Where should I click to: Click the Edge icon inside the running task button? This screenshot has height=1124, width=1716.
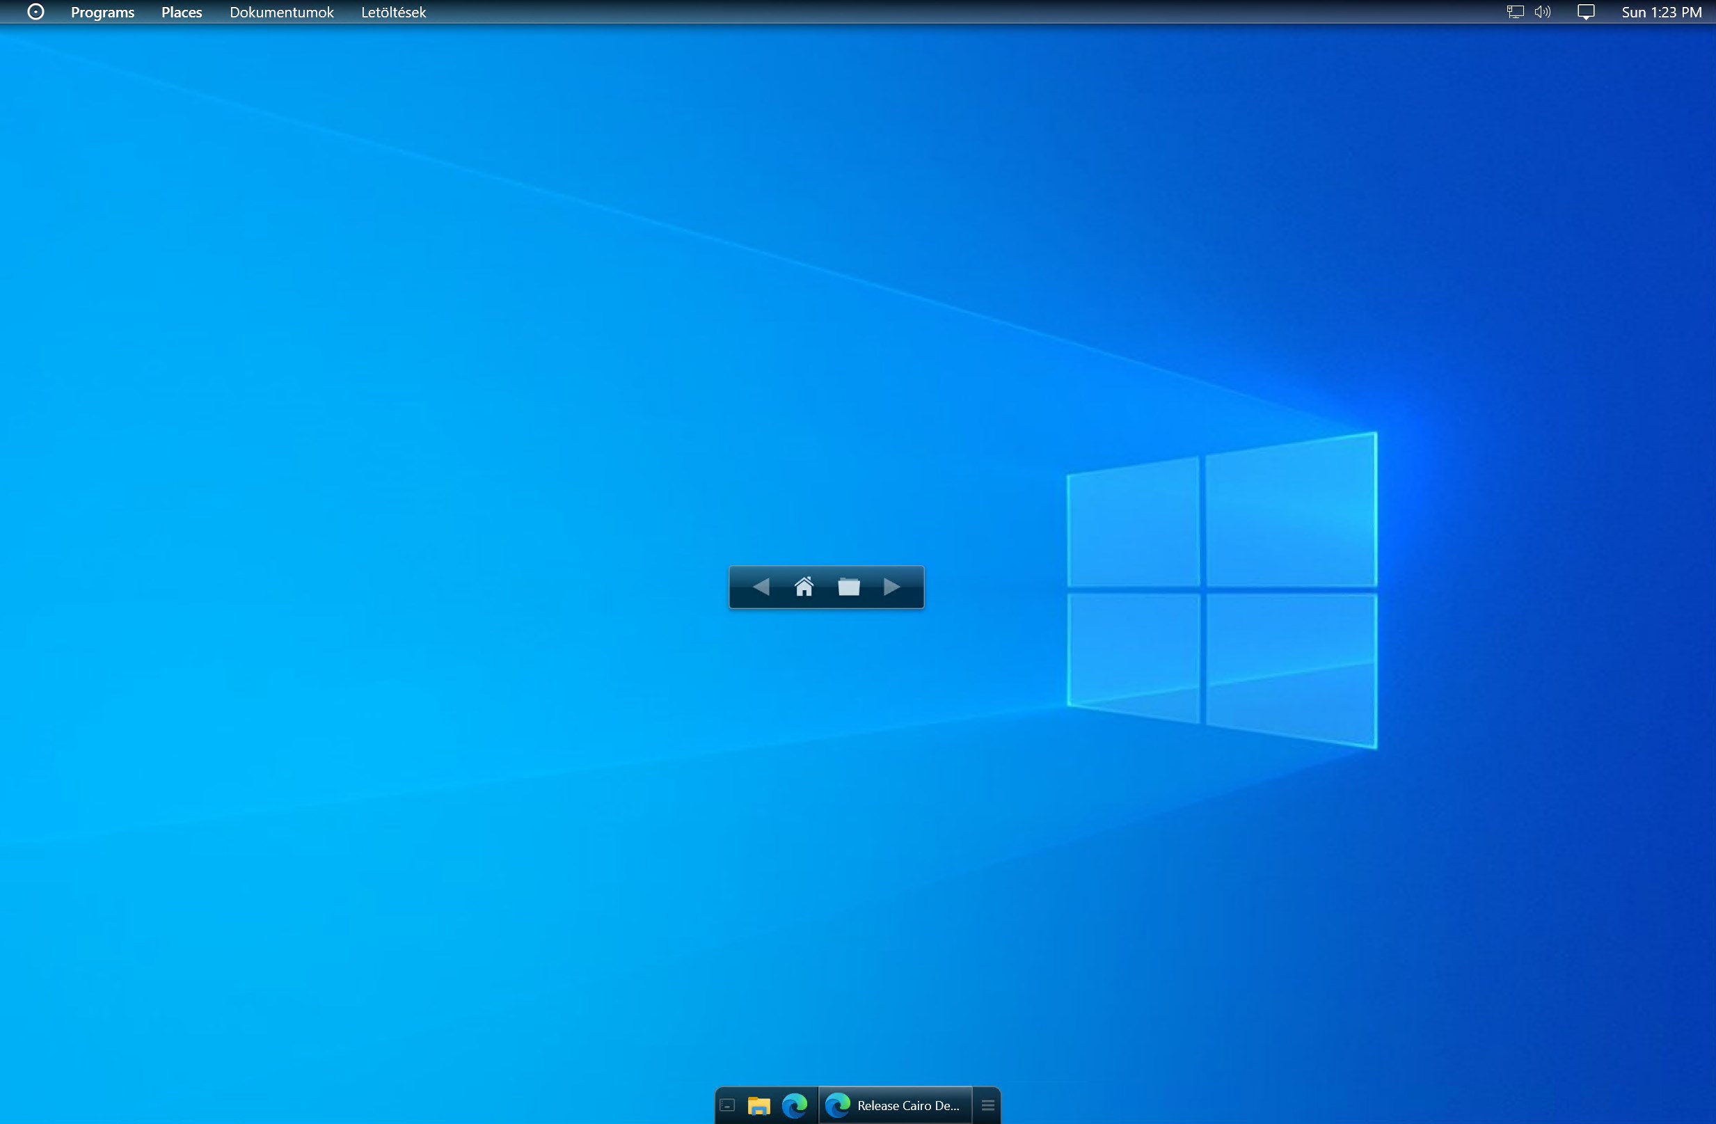pos(838,1105)
